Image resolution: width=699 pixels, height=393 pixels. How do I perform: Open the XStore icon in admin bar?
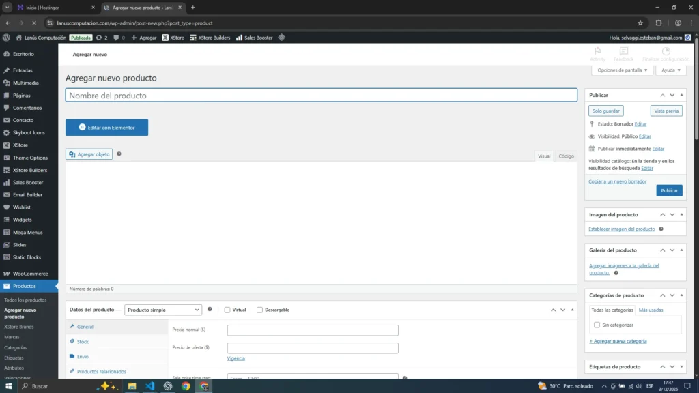165,38
